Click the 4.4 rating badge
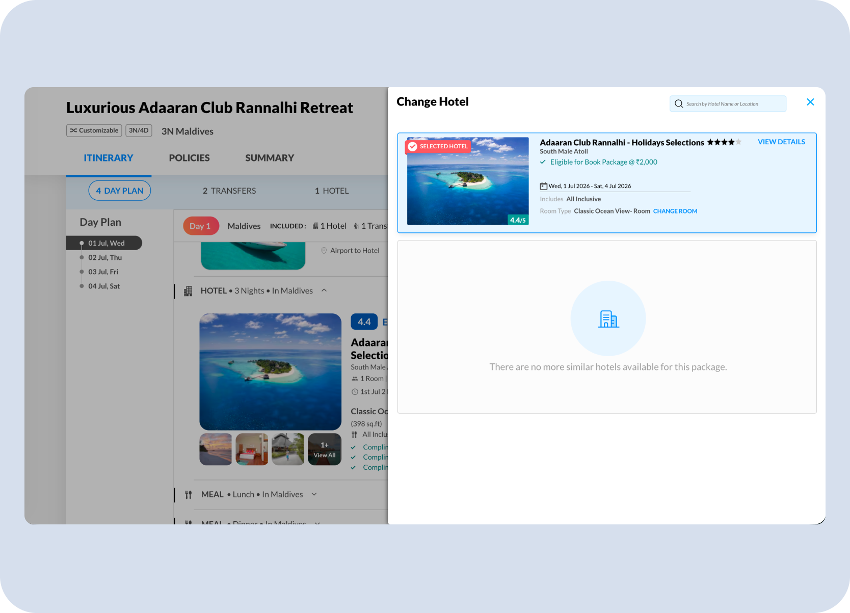 tap(364, 322)
